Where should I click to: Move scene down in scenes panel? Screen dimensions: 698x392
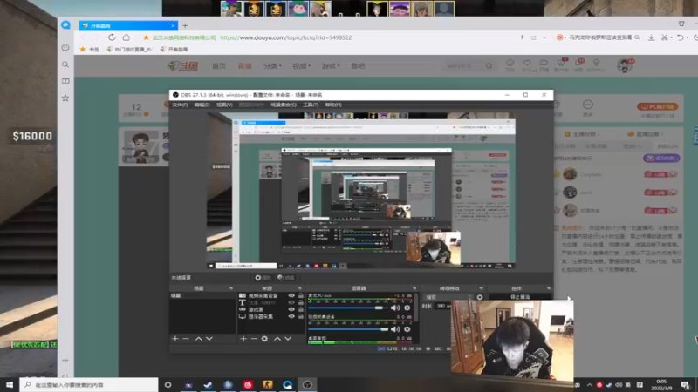pyautogui.click(x=209, y=339)
